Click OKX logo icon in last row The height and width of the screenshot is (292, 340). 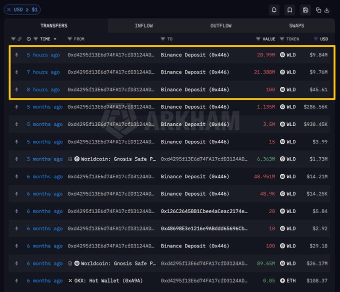pyautogui.click(x=70, y=281)
